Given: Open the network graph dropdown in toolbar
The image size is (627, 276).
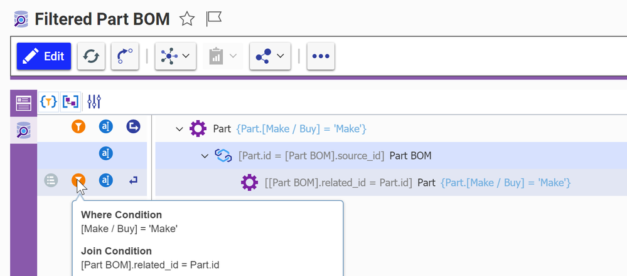Looking at the screenshot, I should (x=176, y=56).
